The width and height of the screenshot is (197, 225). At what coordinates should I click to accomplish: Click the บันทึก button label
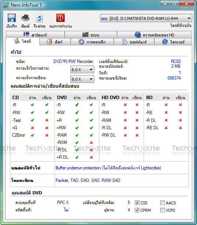click(x=12, y=26)
